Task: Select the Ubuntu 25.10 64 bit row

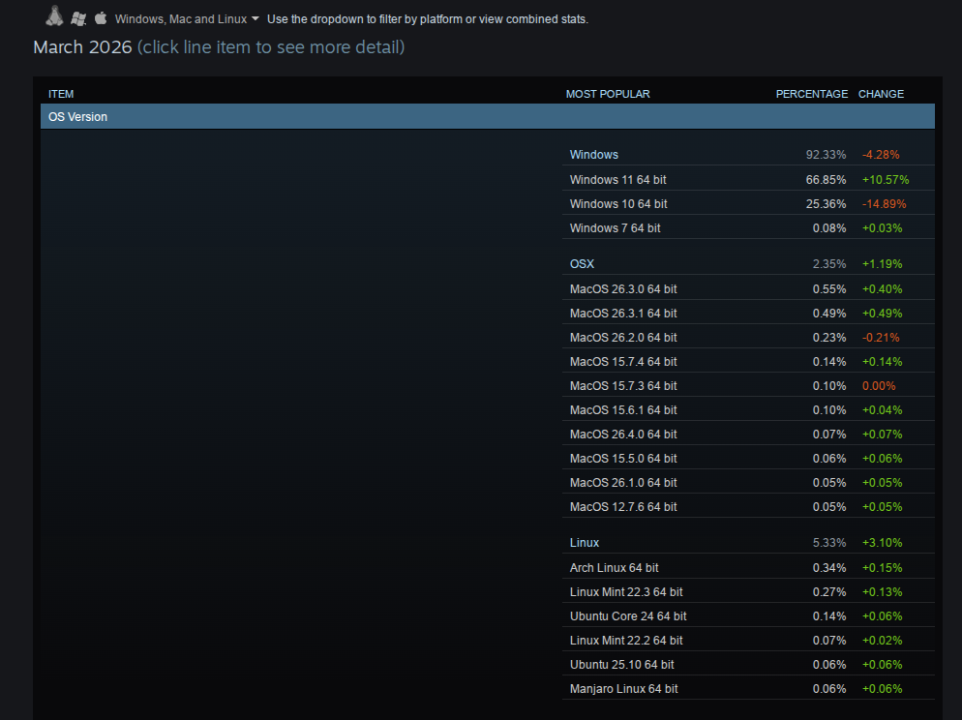Action: click(x=748, y=664)
